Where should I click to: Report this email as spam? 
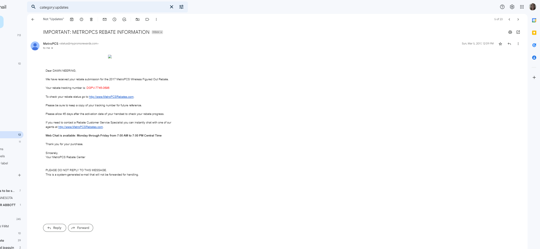coord(81,20)
